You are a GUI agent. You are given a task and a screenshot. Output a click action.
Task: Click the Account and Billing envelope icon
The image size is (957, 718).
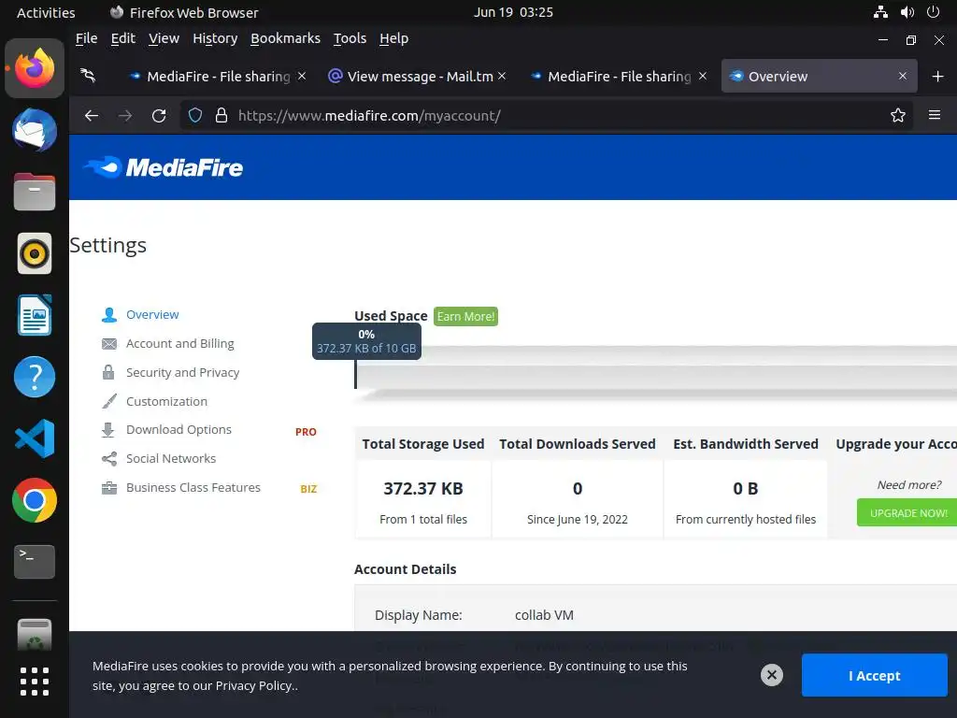pos(109,344)
